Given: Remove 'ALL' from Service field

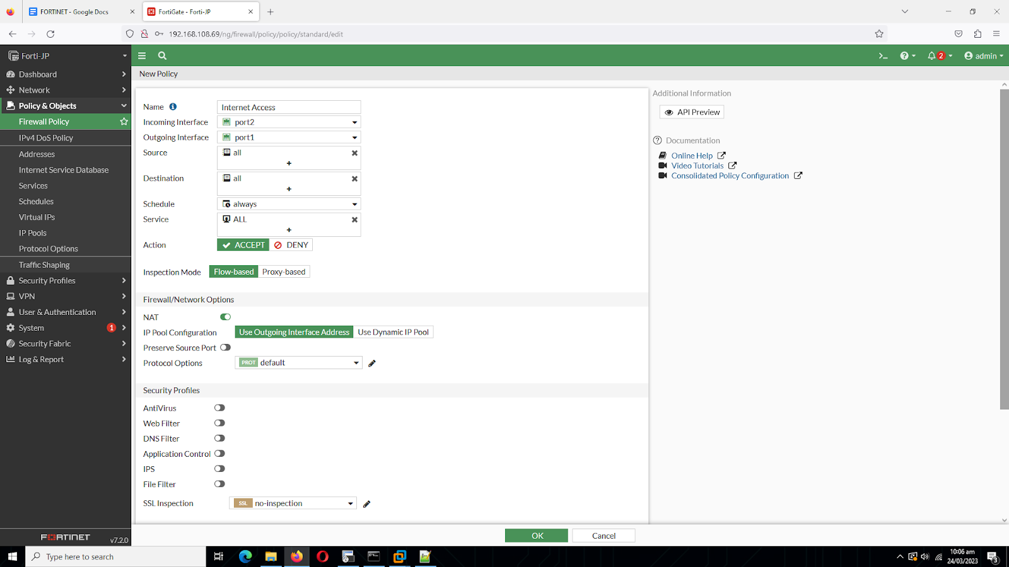Looking at the screenshot, I should (x=354, y=220).
